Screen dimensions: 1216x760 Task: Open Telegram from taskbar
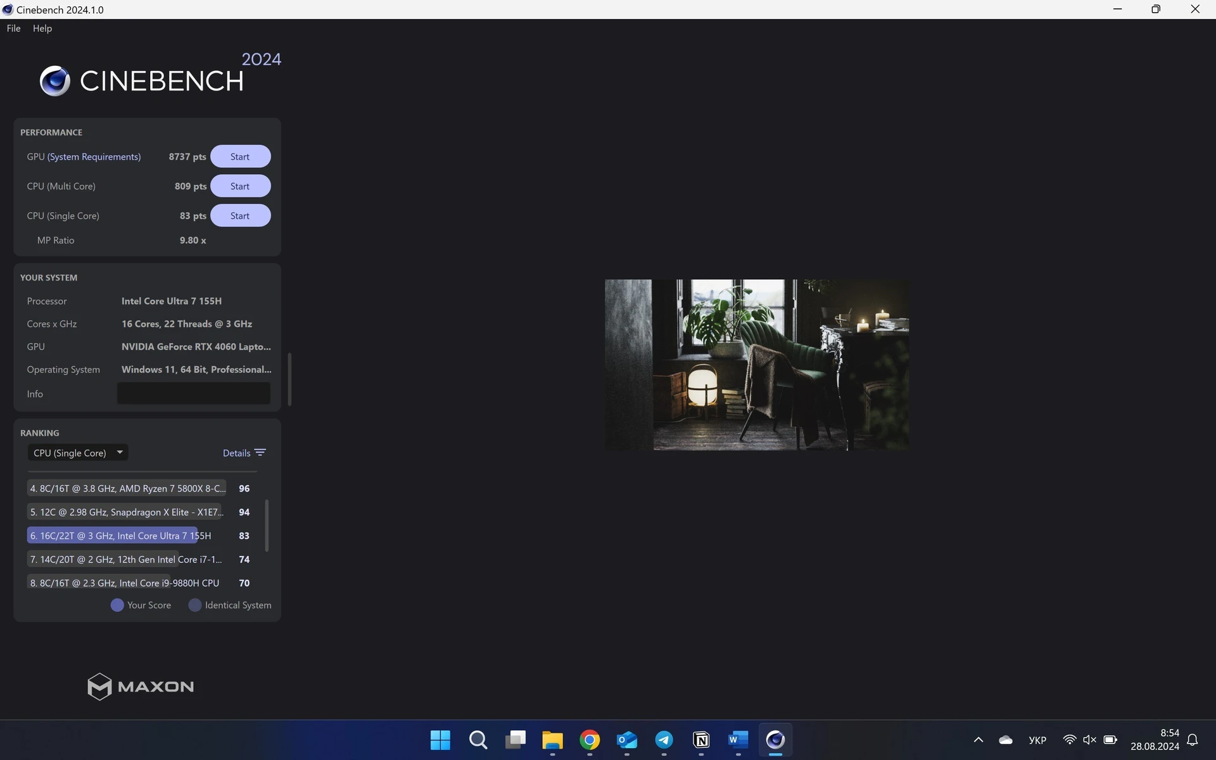pyautogui.click(x=664, y=740)
